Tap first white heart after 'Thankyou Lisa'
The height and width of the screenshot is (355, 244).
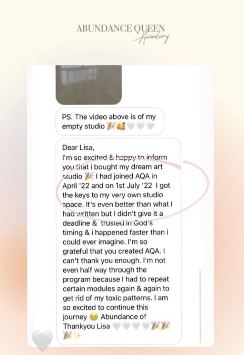click(117, 326)
